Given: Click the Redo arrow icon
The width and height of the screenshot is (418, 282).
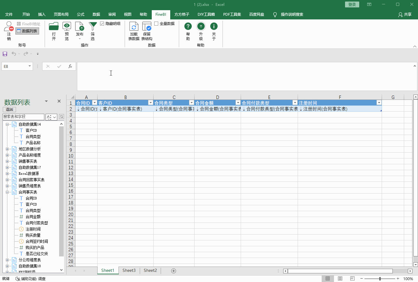Looking at the screenshot, I should (26, 54).
